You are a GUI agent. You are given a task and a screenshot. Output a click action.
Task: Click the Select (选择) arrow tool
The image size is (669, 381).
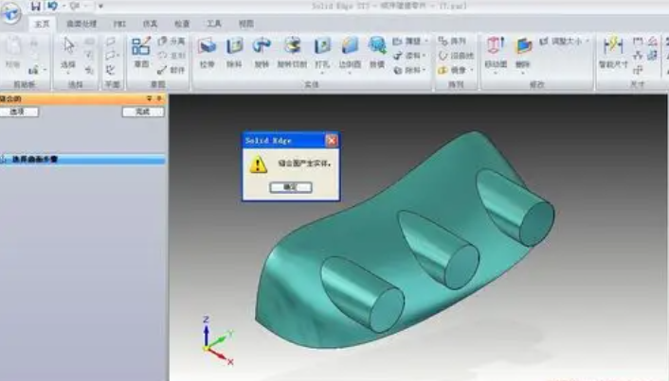pos(68,51)
